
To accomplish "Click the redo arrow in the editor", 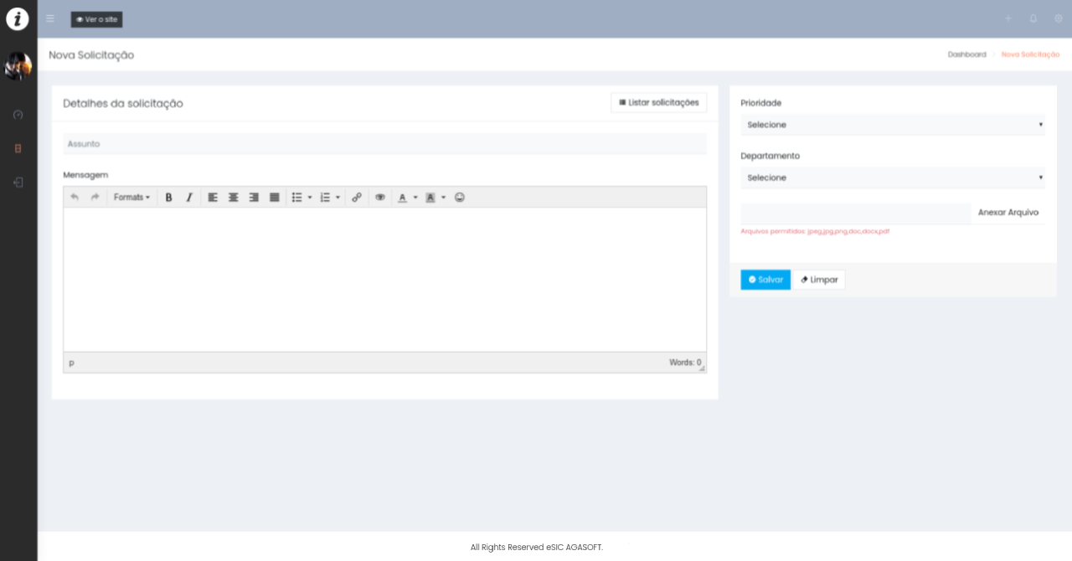I will coord(95,198).
